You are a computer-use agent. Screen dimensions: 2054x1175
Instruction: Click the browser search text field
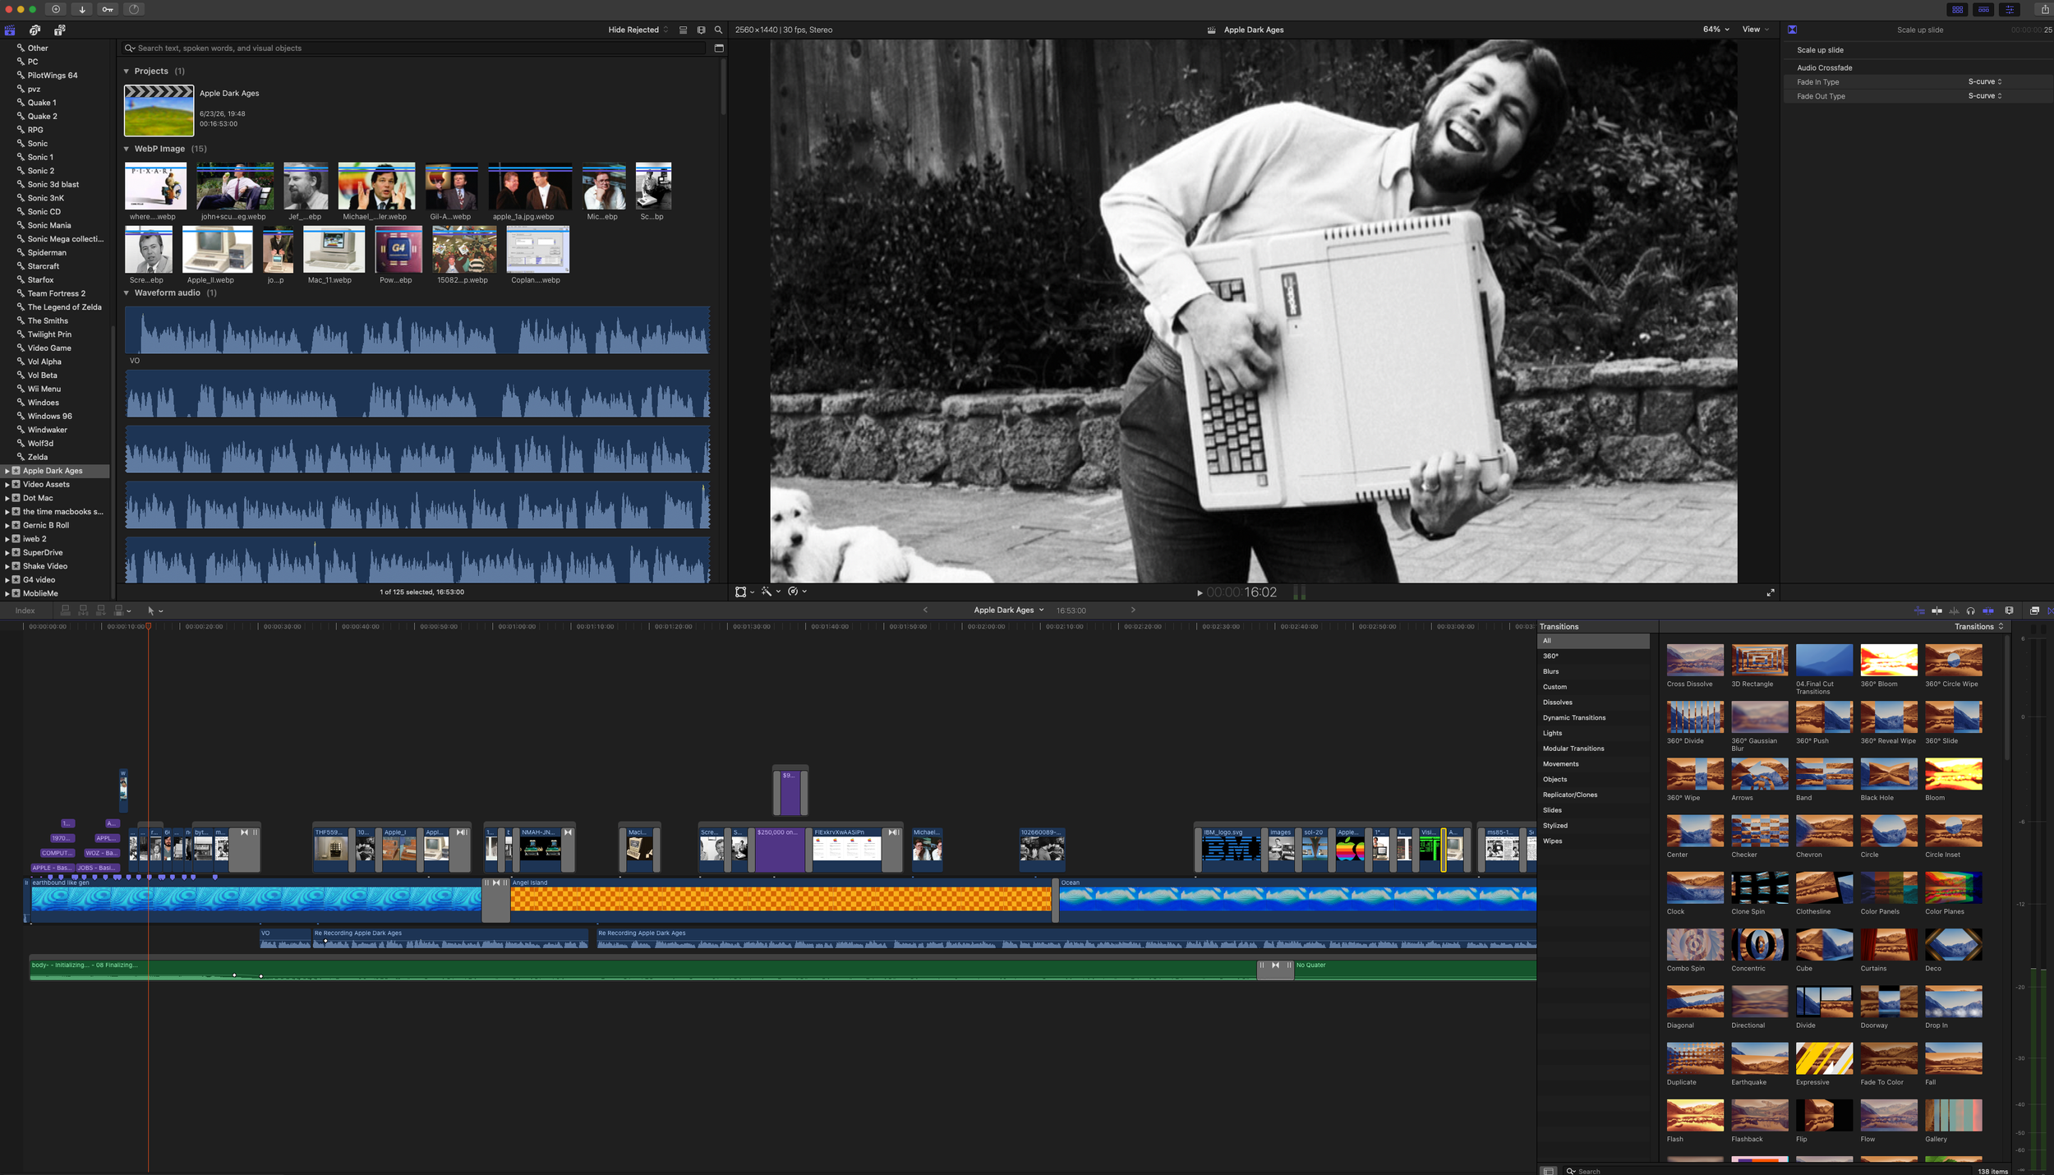414,48
